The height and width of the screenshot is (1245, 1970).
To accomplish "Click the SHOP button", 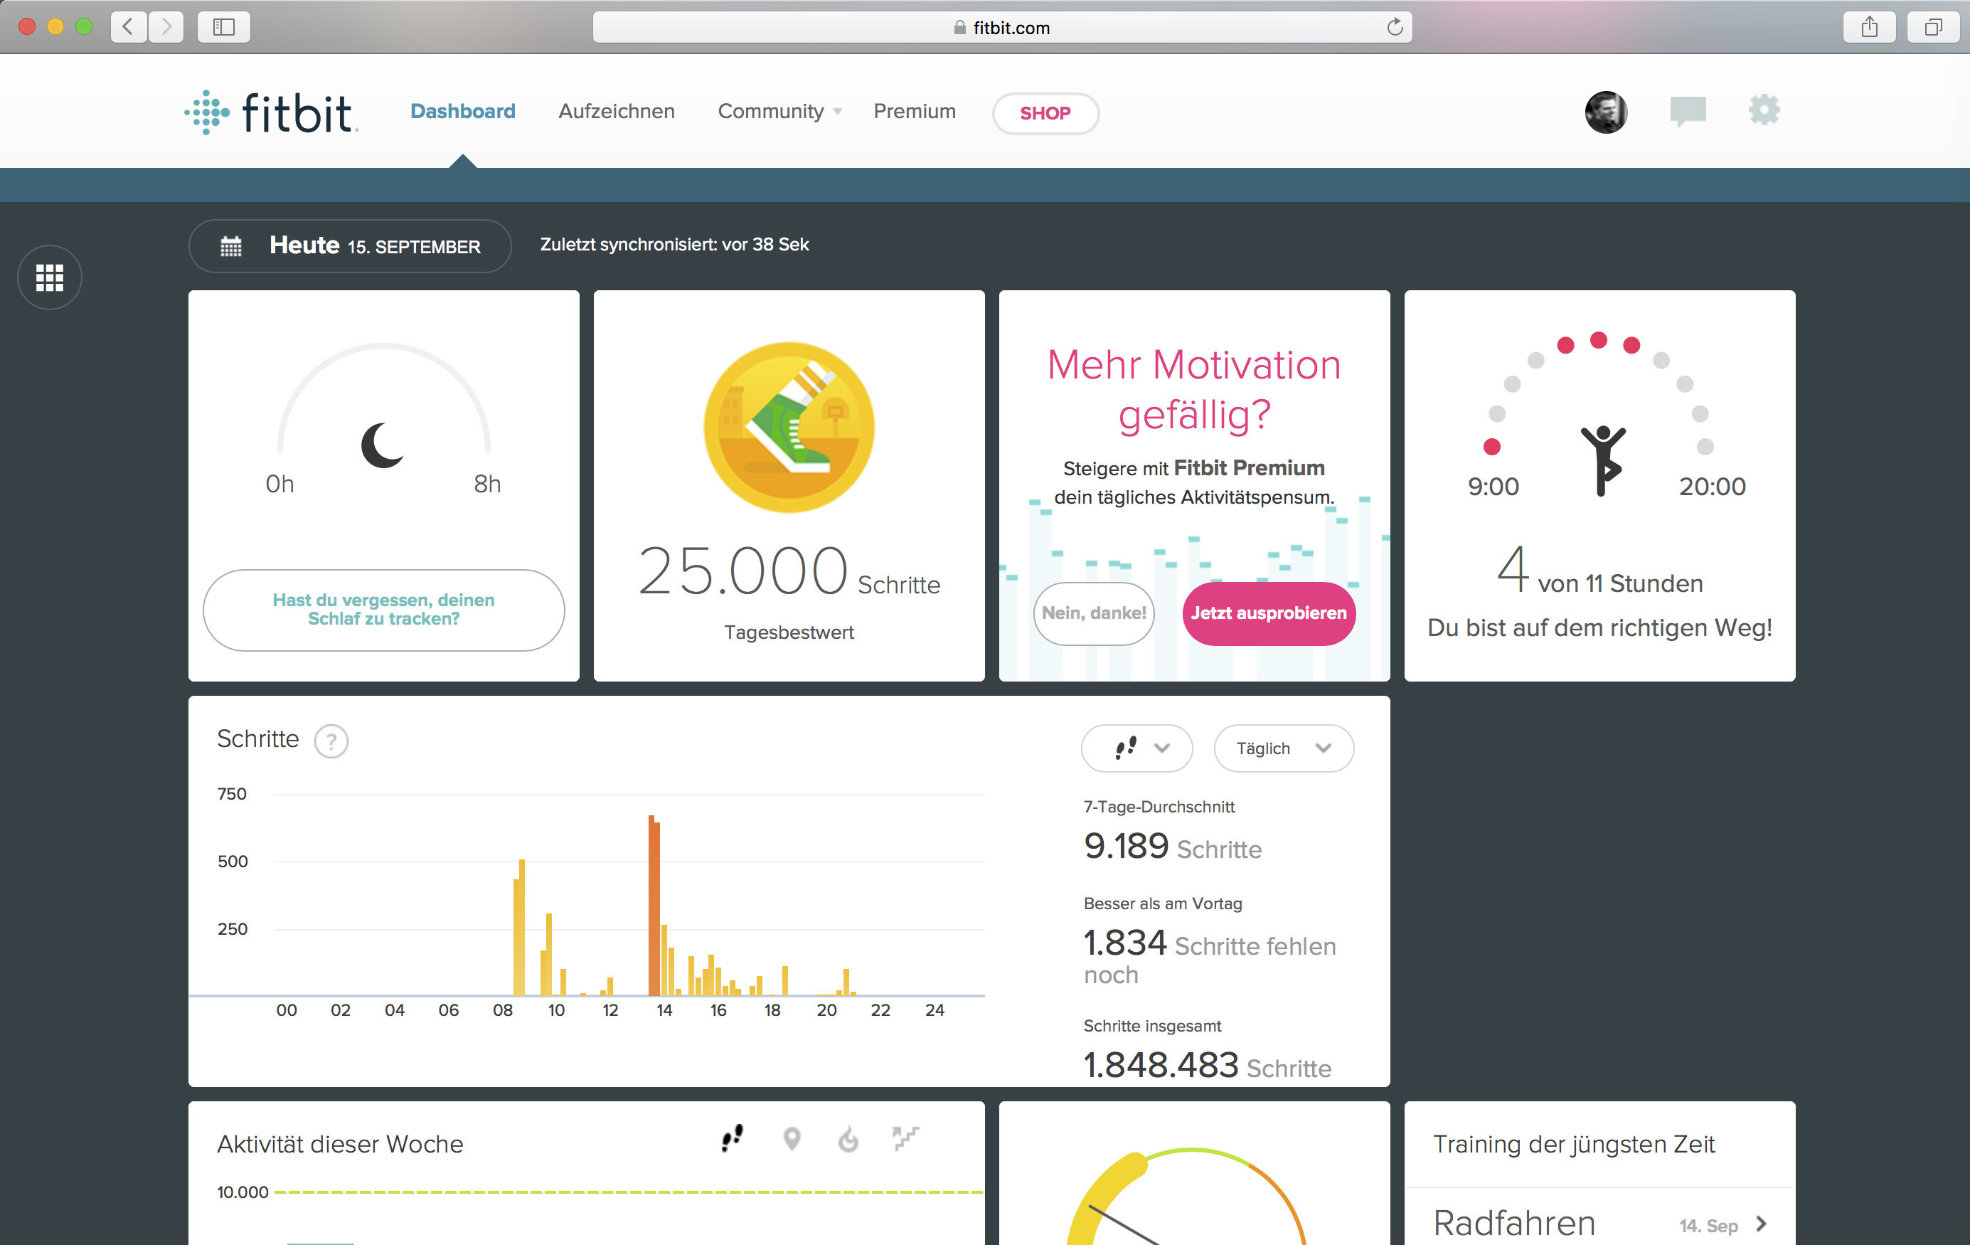I will point(1045,113).
